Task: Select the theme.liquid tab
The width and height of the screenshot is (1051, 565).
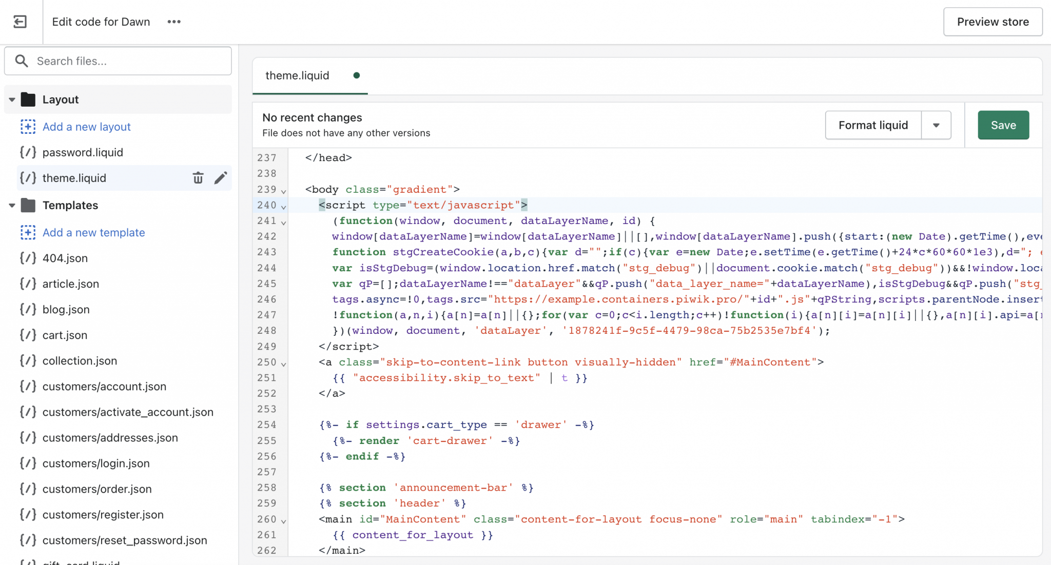Action: point(298,75)
